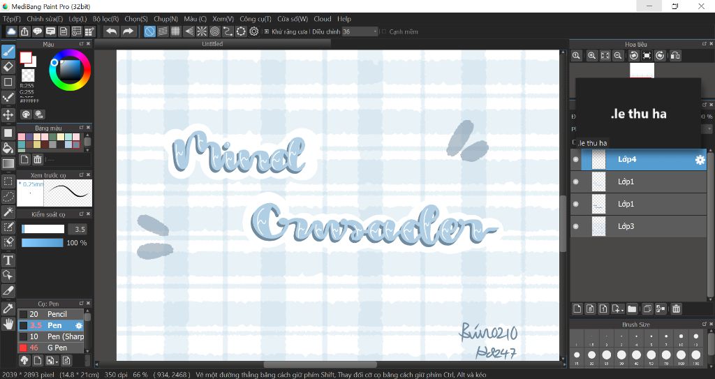Select the Select Pen tool
Screen dimensions: 715x379
coord(8,227)
